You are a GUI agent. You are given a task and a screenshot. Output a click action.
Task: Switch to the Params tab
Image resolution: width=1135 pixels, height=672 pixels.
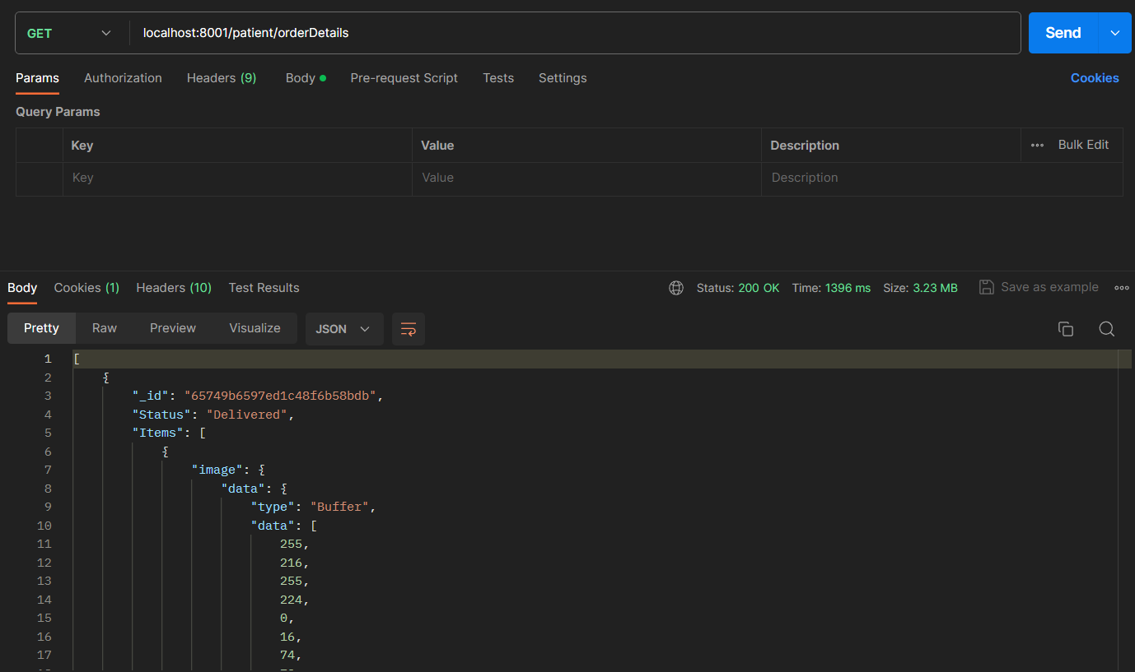[x=37, y=78]
